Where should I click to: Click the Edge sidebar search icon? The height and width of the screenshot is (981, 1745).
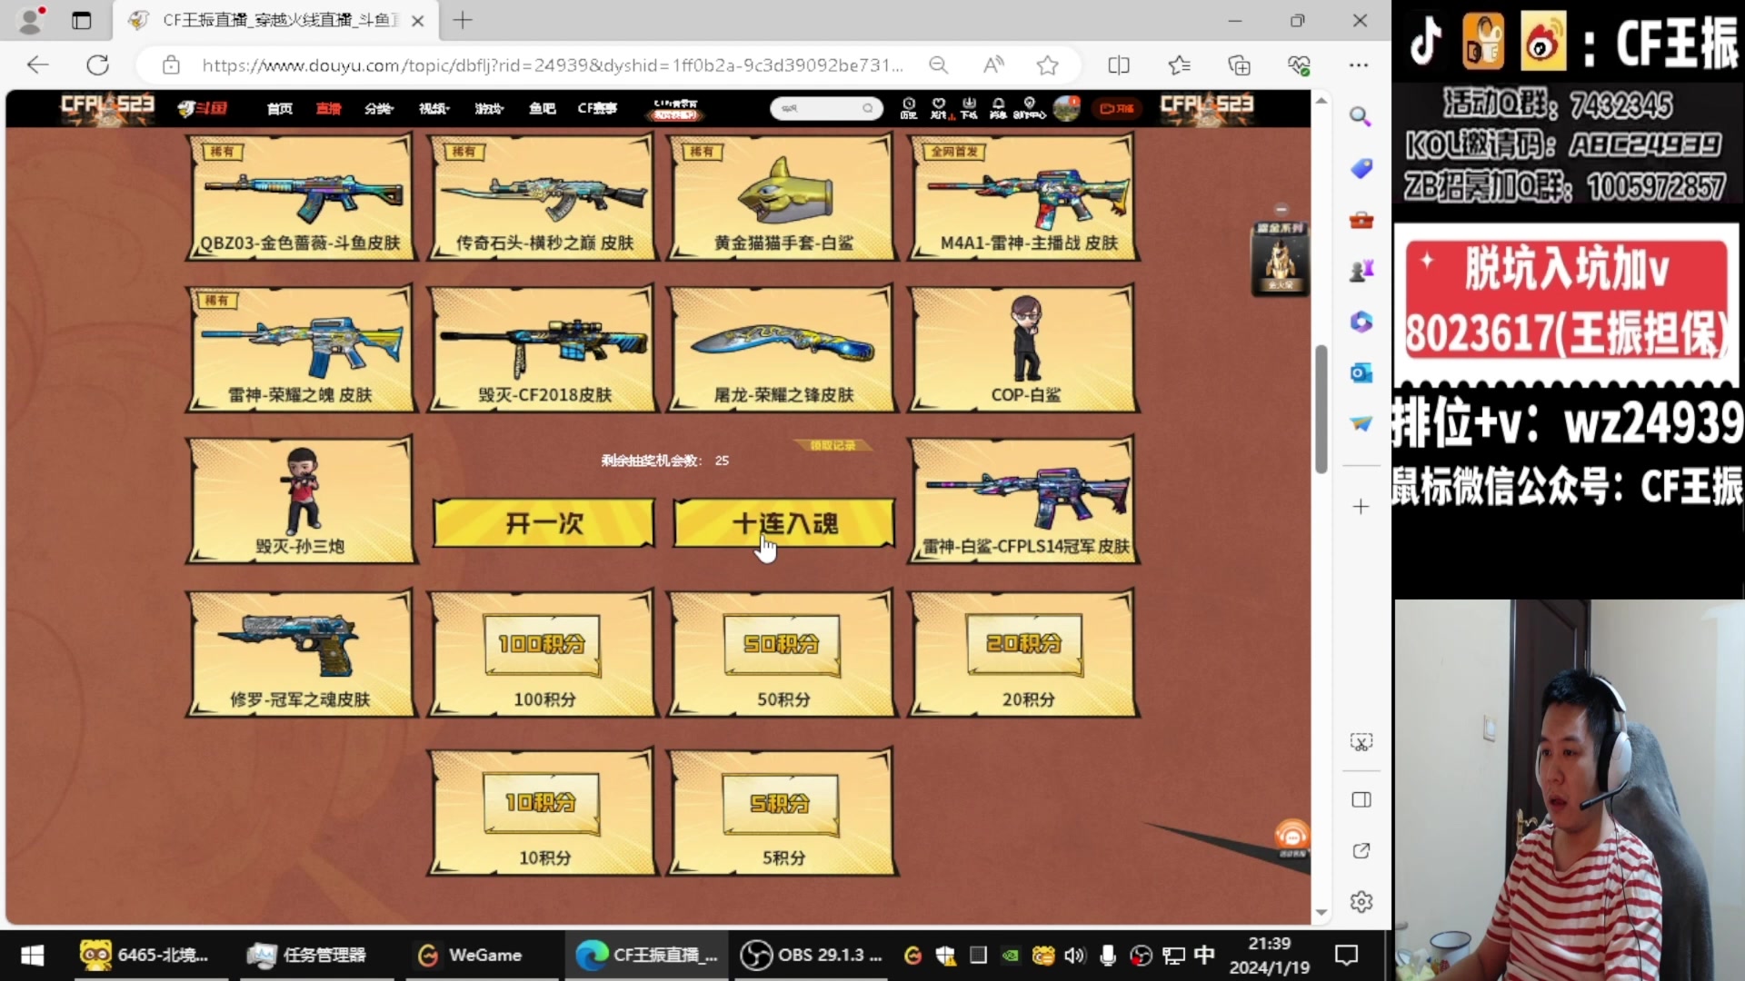click(1360, 116)
